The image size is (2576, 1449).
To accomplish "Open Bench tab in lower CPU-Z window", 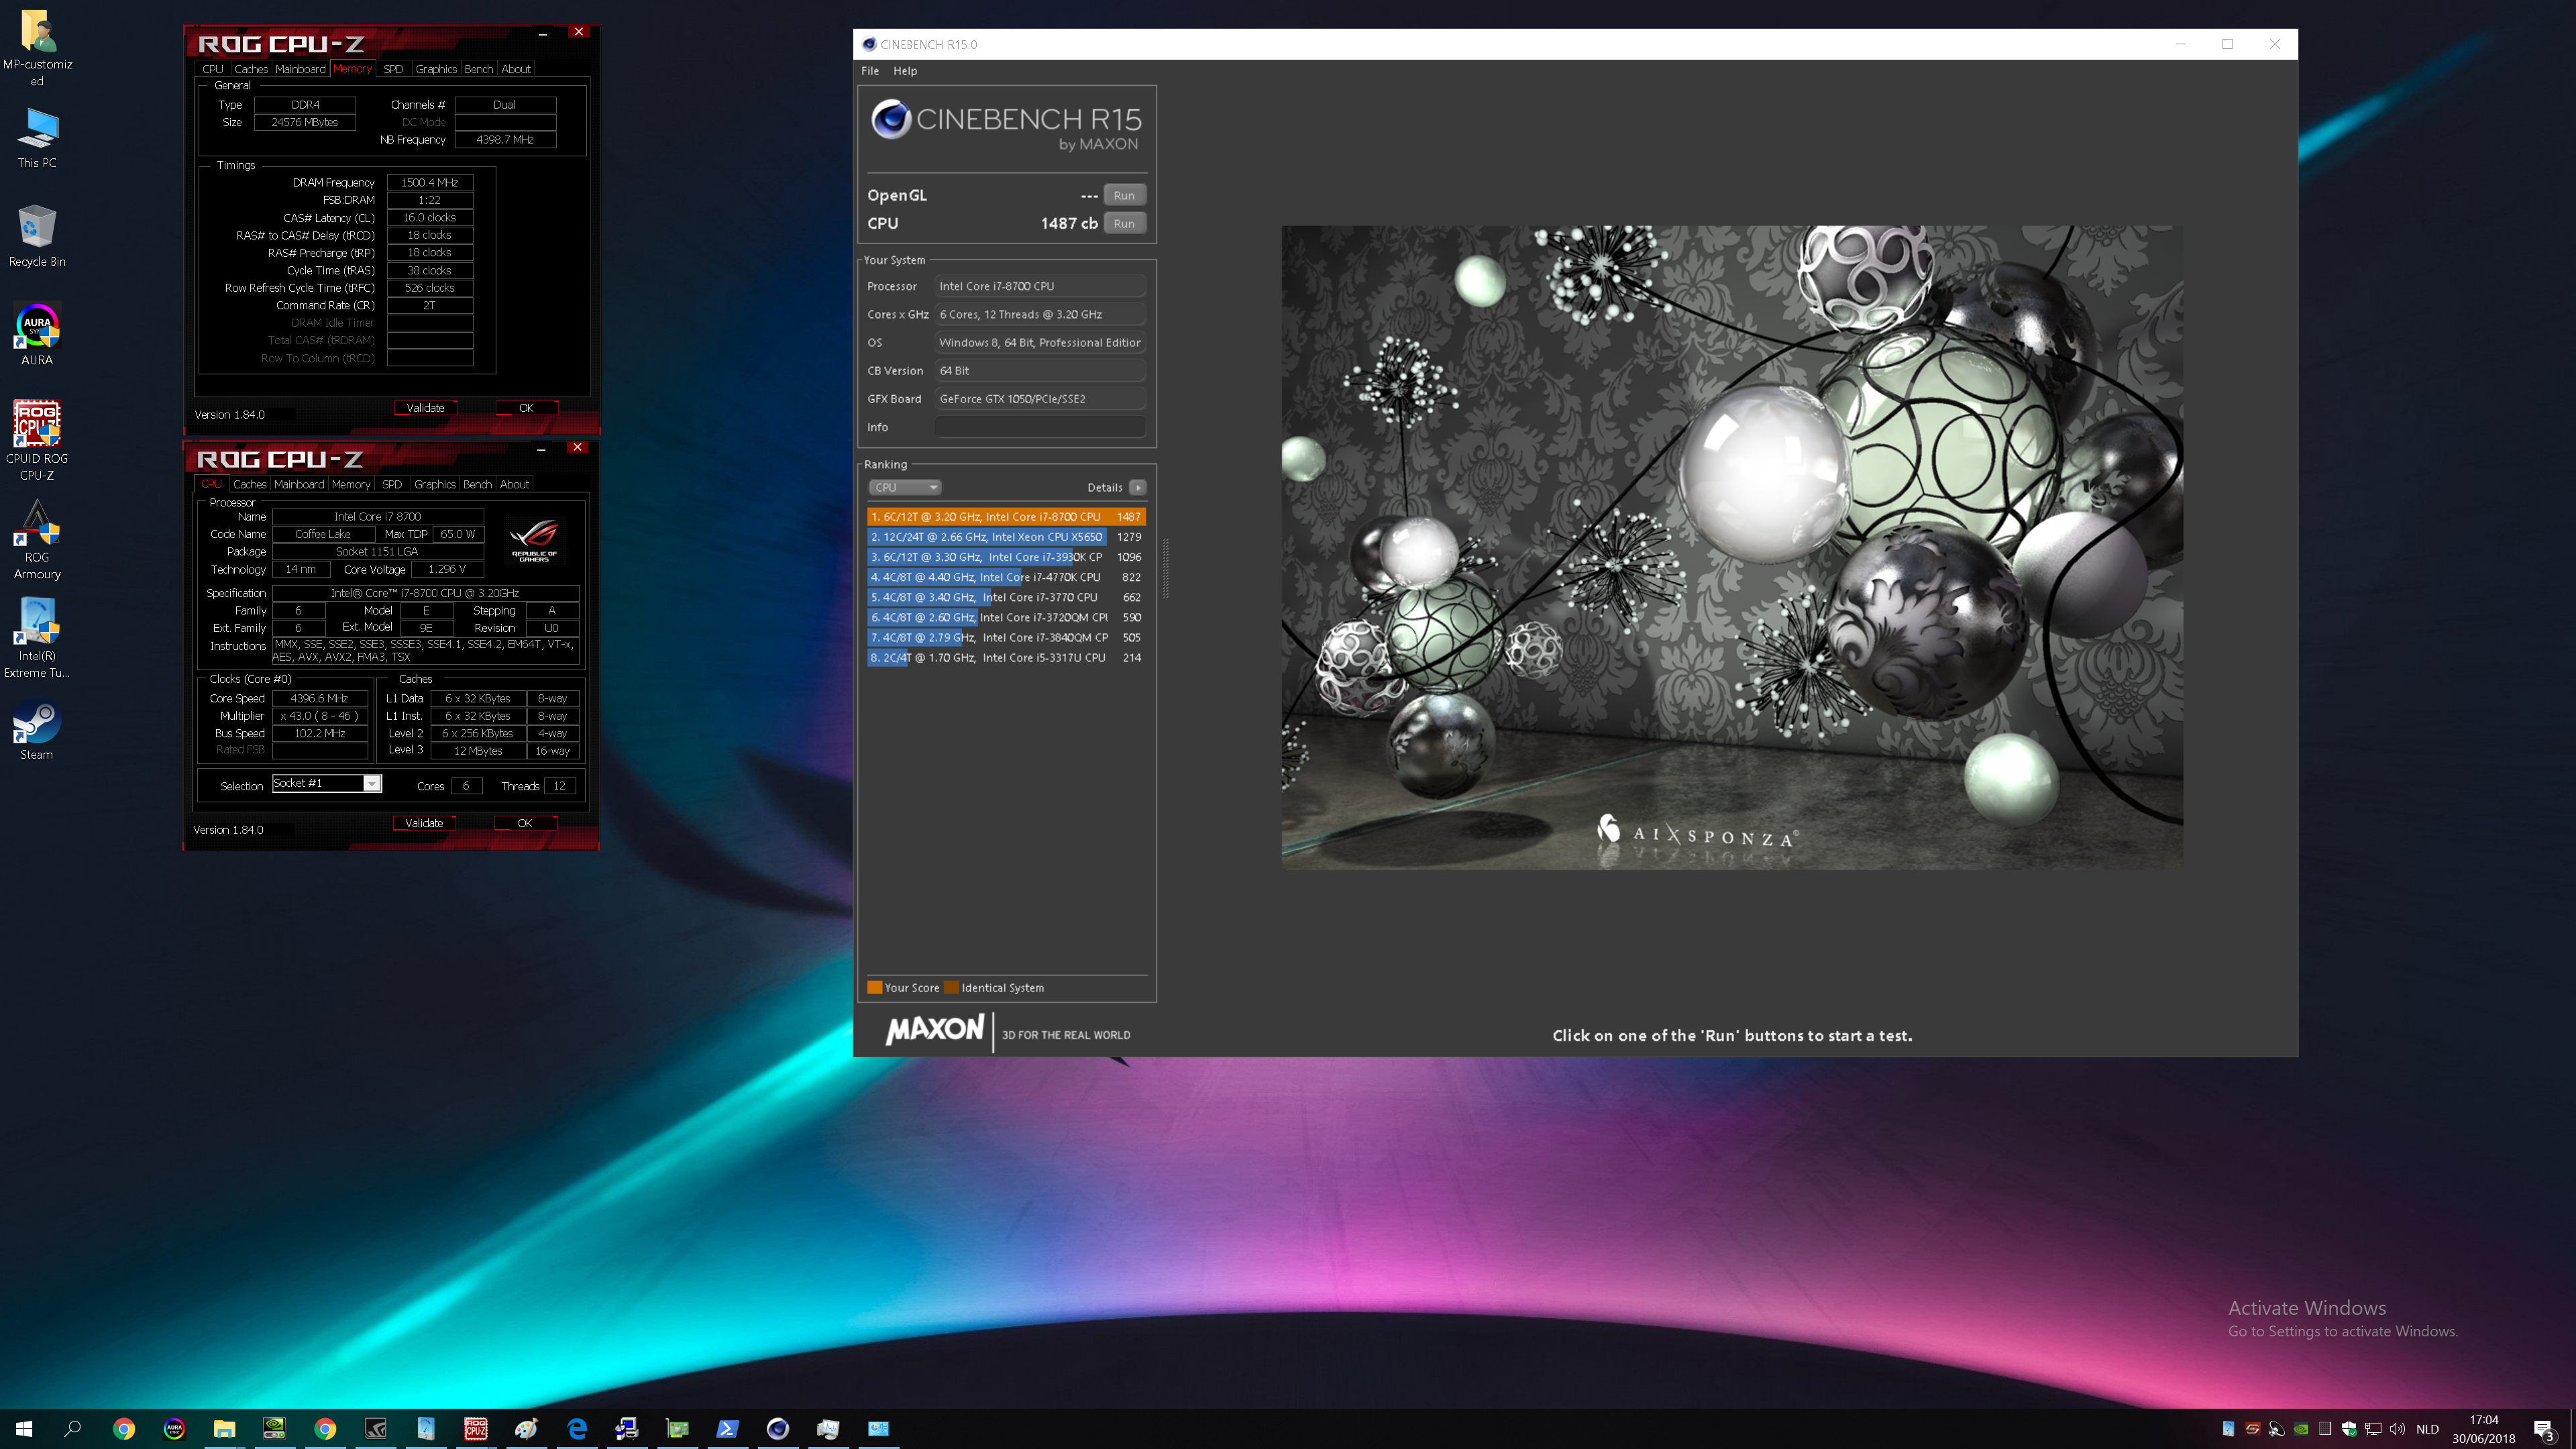I will [477, 484].
